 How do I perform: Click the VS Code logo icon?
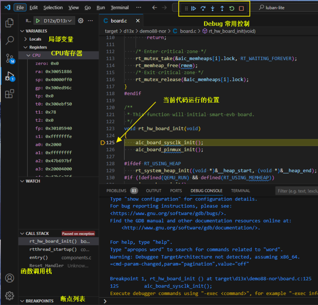7,8
